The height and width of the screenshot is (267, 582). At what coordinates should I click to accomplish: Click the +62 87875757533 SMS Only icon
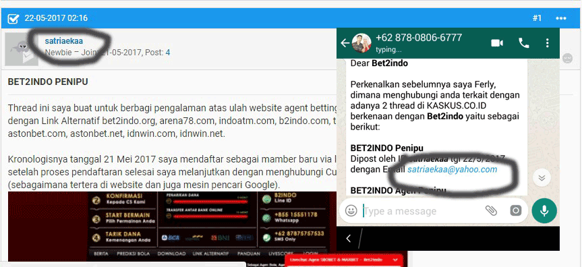[x=266, y=237]
